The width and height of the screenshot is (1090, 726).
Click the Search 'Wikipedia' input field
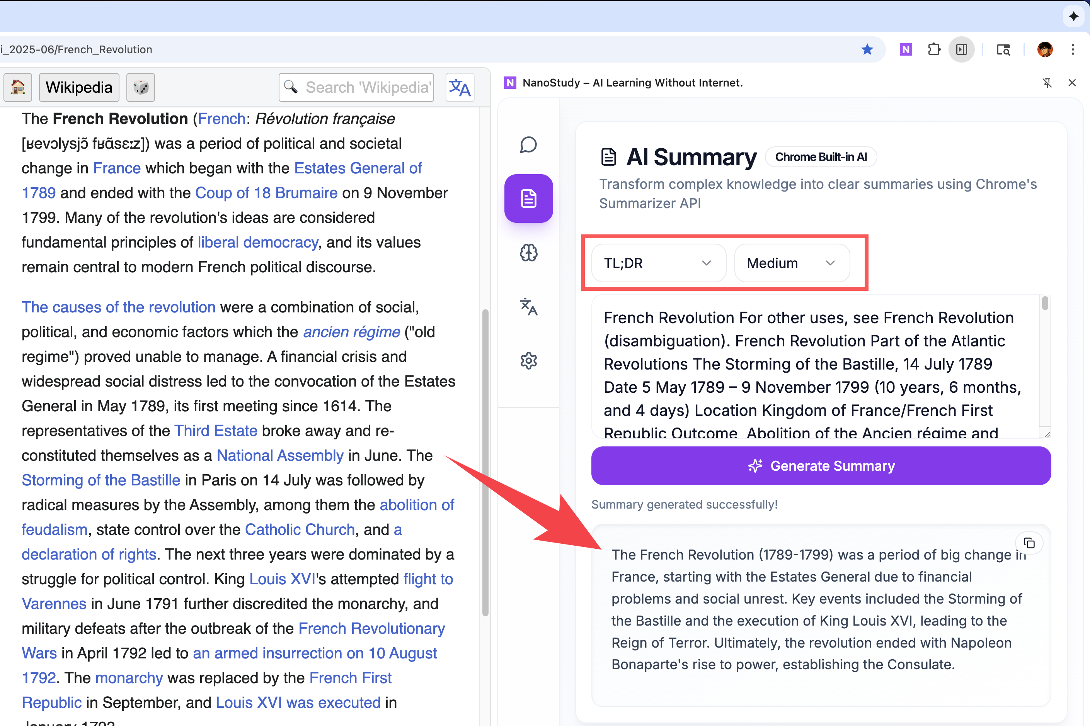366,87
